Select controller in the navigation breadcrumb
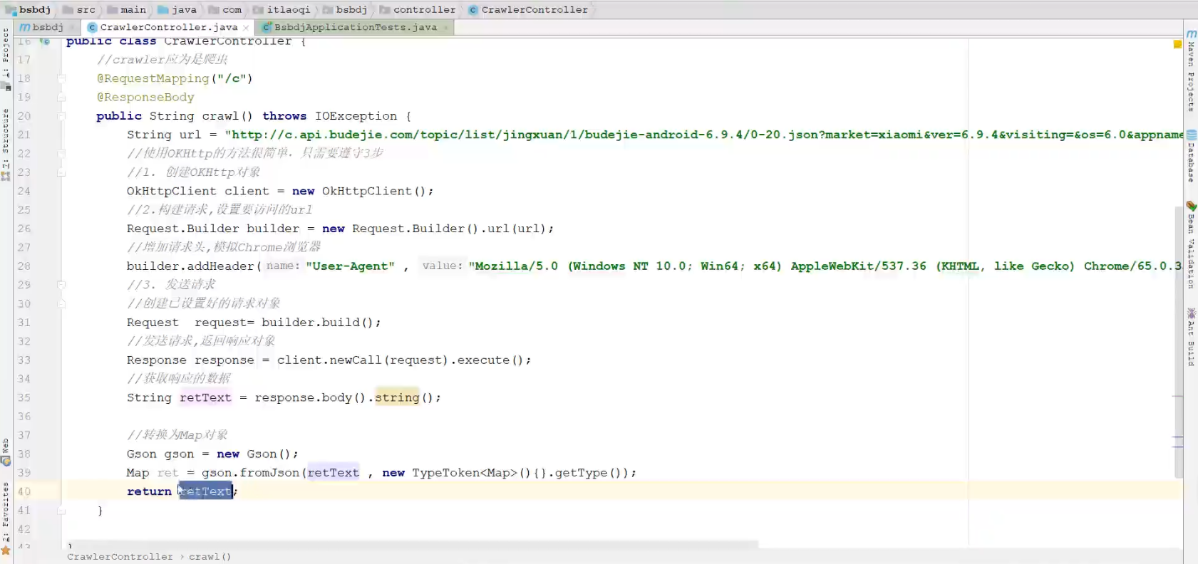 point(424,9)
